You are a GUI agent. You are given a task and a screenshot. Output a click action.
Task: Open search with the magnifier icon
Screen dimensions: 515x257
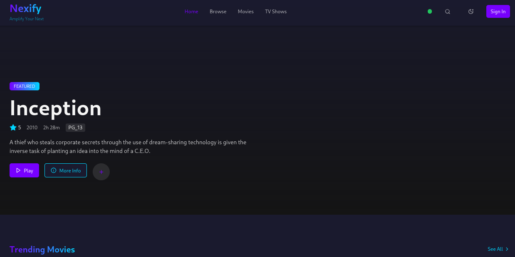pos(448,12)
